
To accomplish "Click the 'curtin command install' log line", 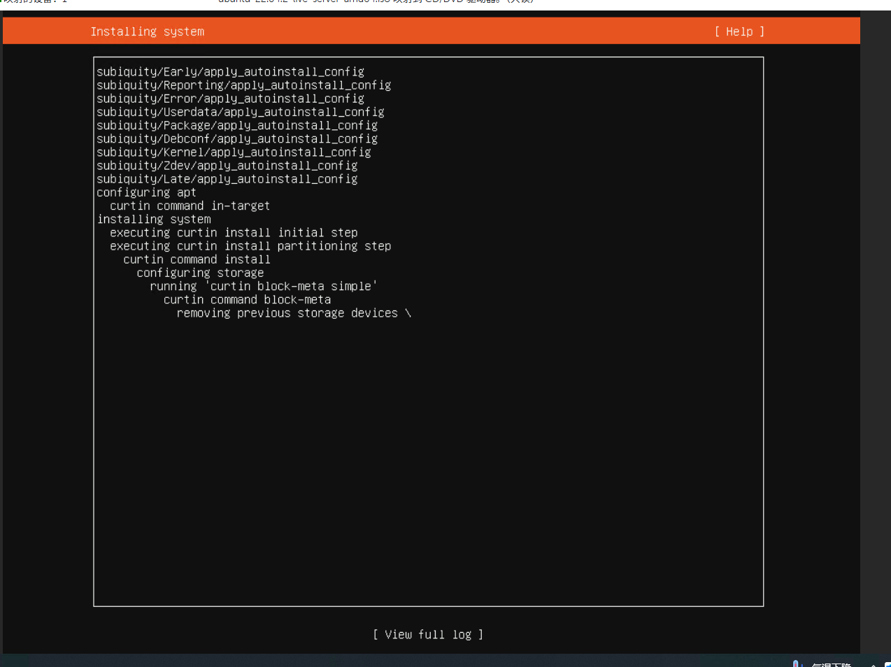I will coord(197,259).
